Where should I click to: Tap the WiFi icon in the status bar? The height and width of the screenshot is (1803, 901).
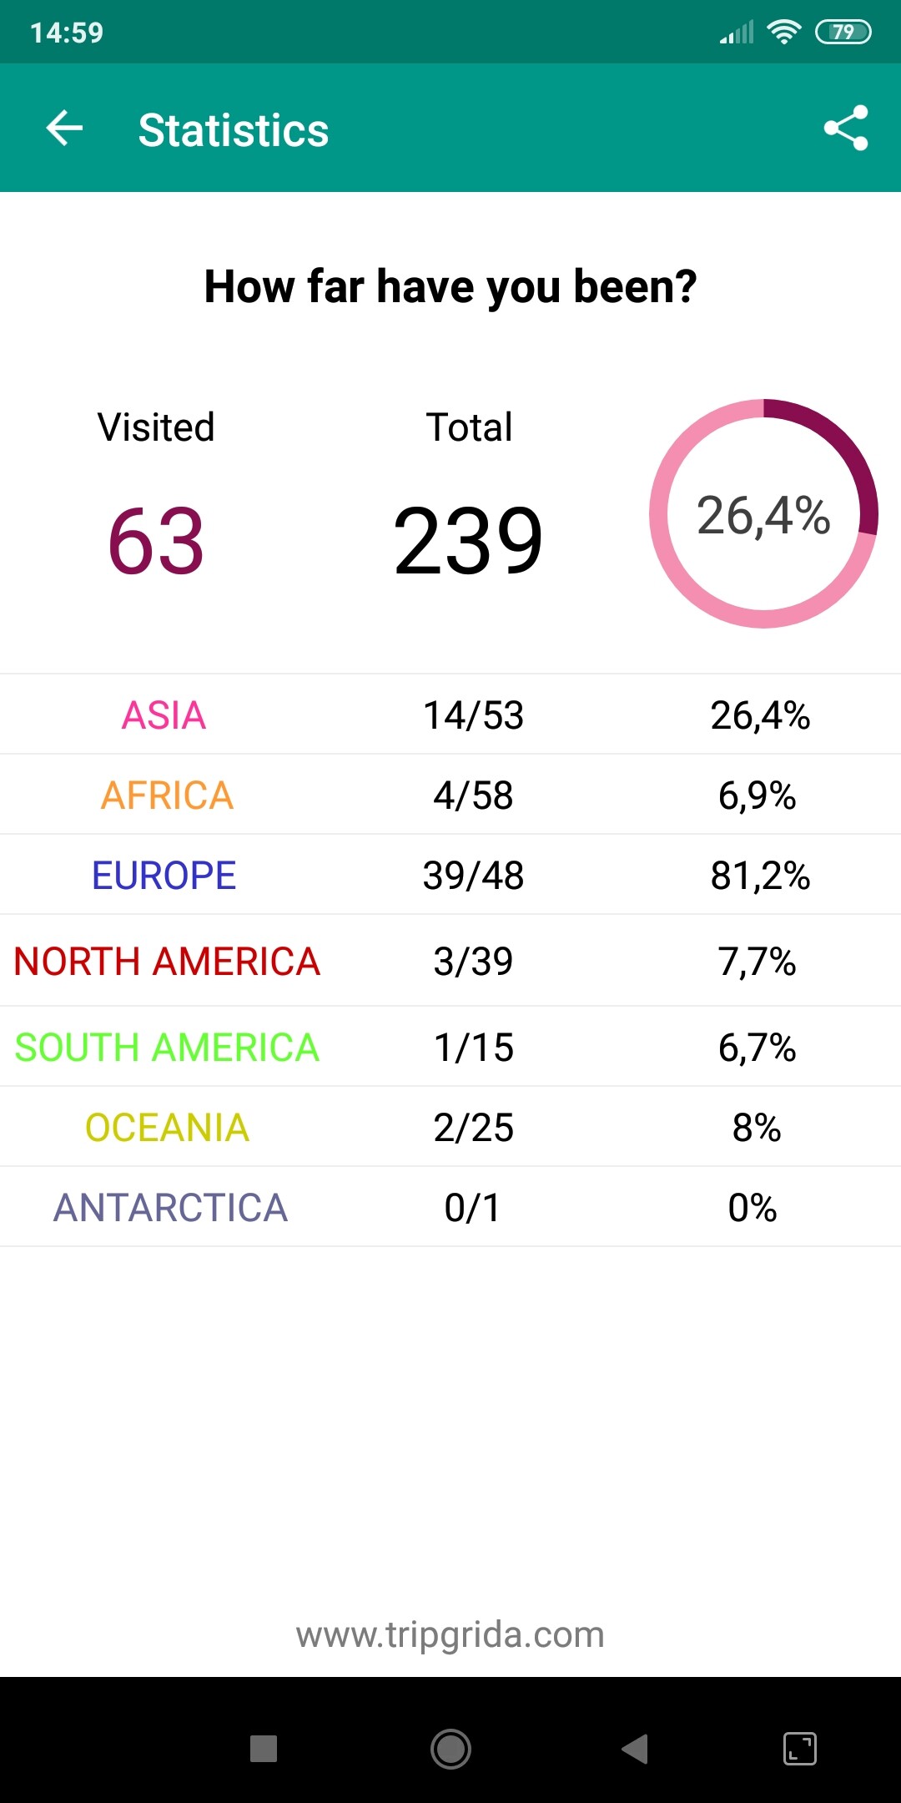coord(783,32)
